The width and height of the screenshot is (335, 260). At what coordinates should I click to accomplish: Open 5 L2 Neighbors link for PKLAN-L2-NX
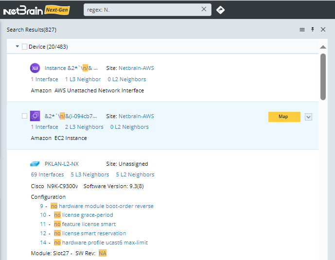point(135,174)
